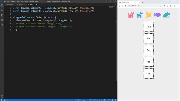
Task: Click the Live Server Port 5500 entry
Action: (107, 100)
